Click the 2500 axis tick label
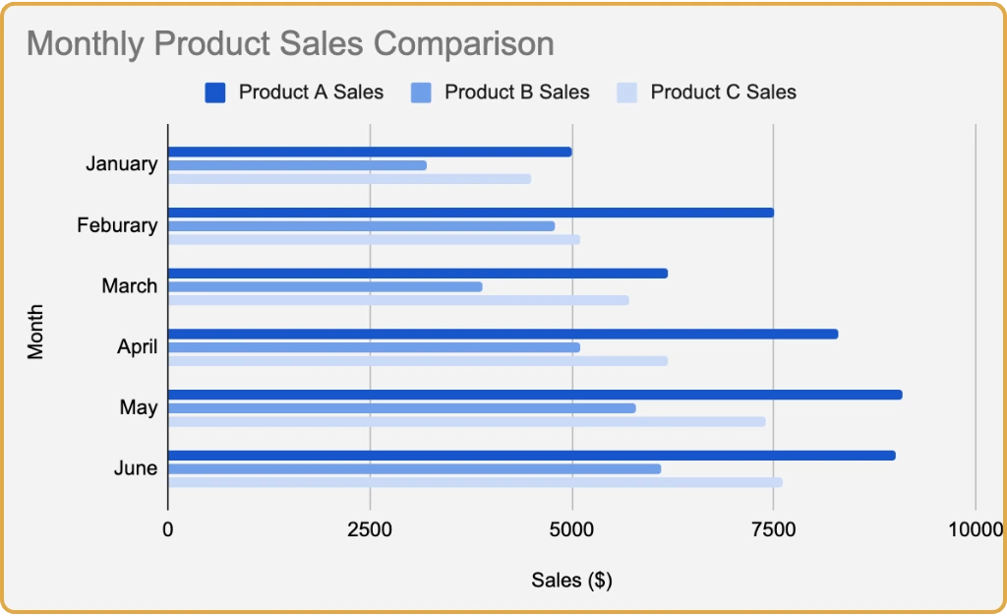Viewport: 1007px width, 616px height. [x=370, y=530]
